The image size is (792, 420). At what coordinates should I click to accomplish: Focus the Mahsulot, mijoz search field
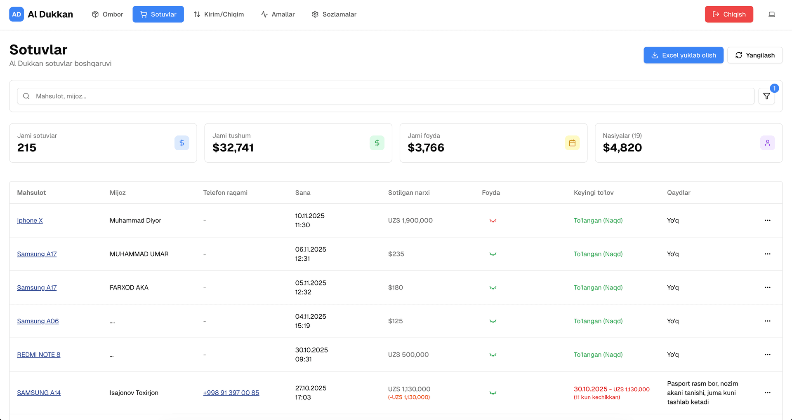pyautogui.click(x=385, y=96)
